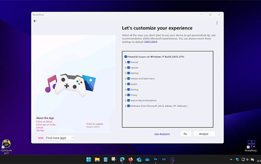
Task: Click the Analyze button
Action: tap(204, 134)
